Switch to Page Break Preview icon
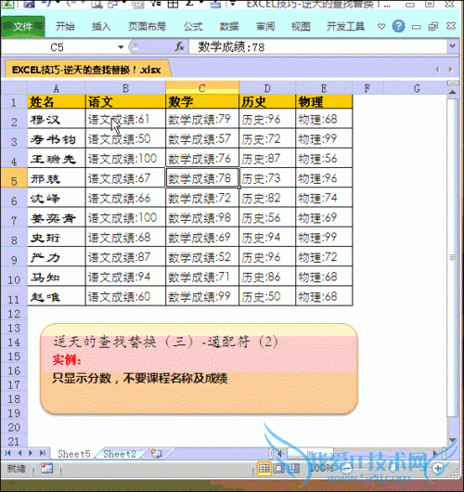This screenshot has width=464, height=492. click(x=293, y=469)
